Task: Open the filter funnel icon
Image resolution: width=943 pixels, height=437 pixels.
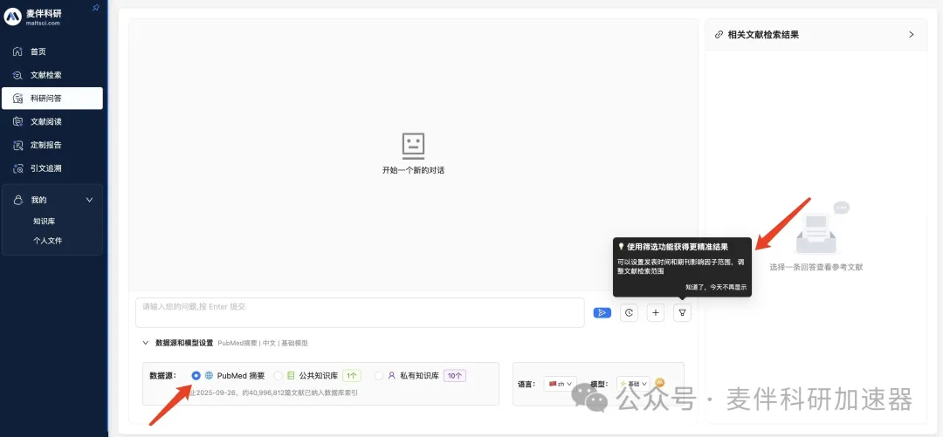Action: click(x=682, y=312)
